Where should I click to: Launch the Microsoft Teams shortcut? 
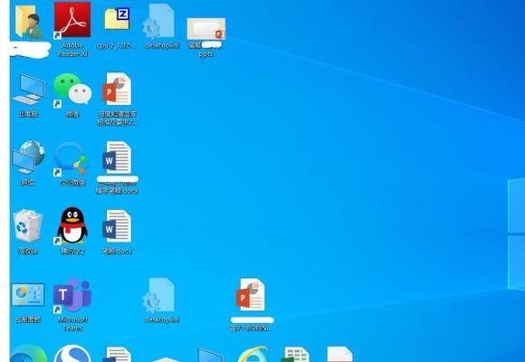pyautogui.click(x=72, y=295)
